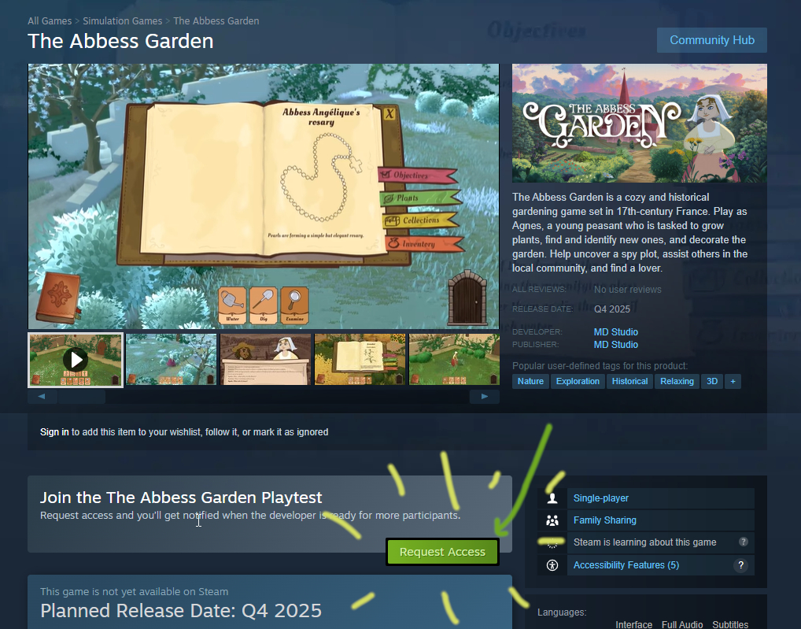Open Simulation Games breadcrumb
The image size is (801, 629).
tap(123, 21)
